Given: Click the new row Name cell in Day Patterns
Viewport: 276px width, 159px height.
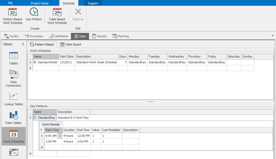Looking at the screenshot, I should 45,154.
